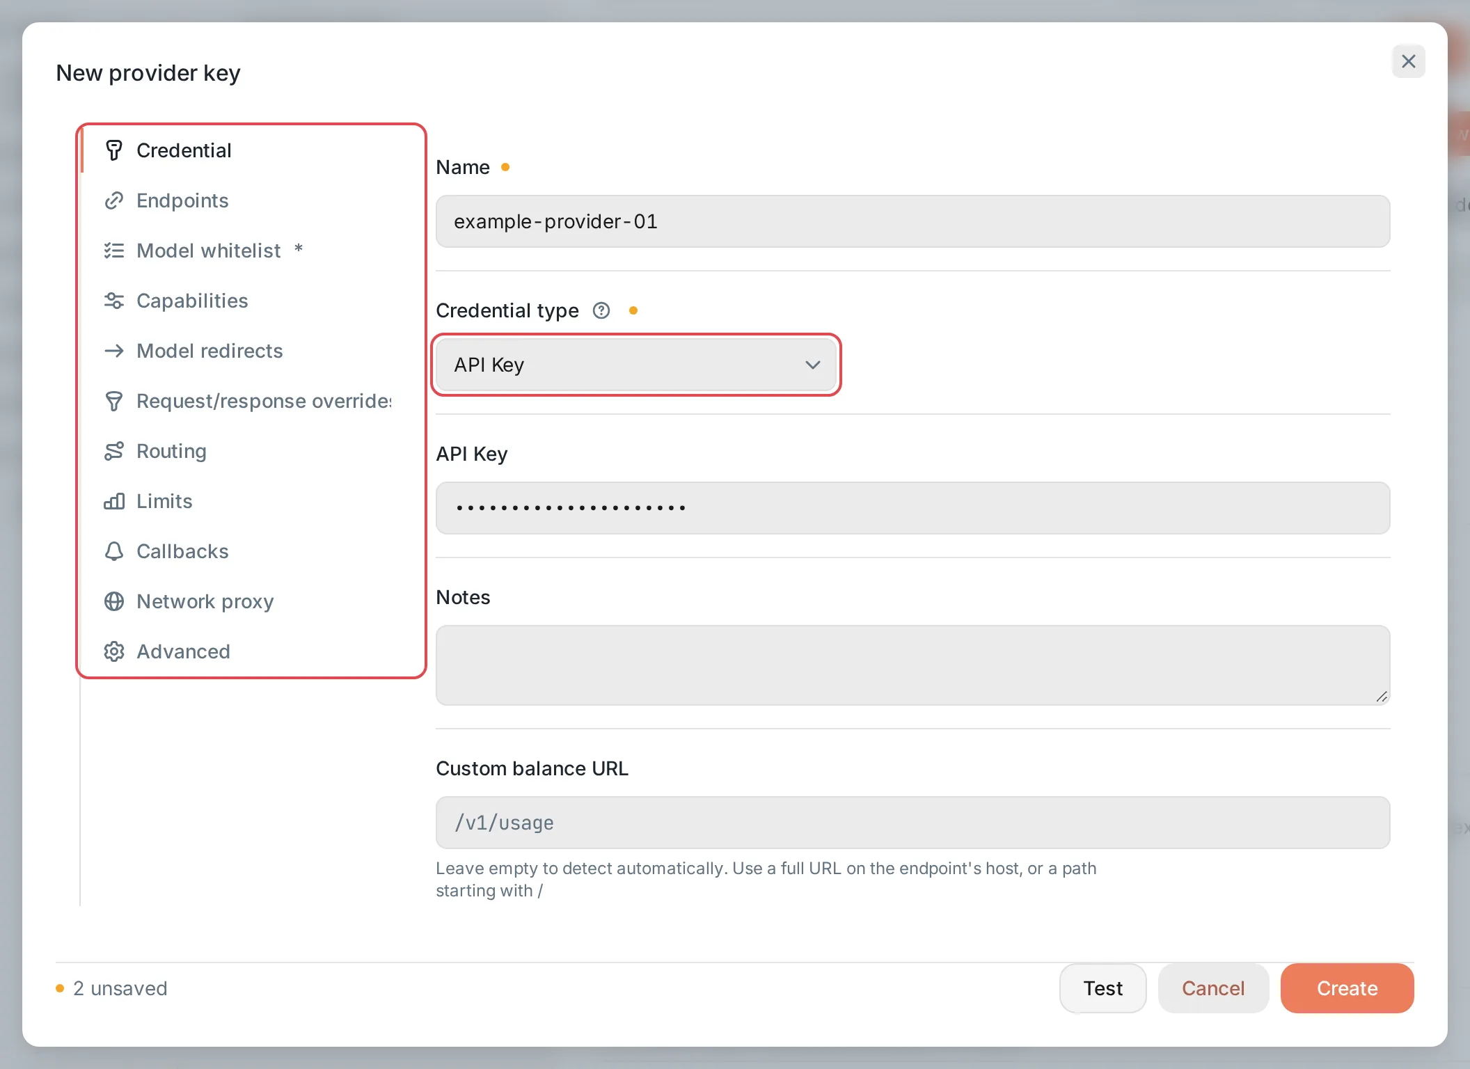Click the Advanced gear icon
Image resolution: width=1470 pixels, height=1069 pixels.
[114, 651]
